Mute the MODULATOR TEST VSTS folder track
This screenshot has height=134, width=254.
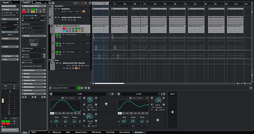tap(56, 17)
